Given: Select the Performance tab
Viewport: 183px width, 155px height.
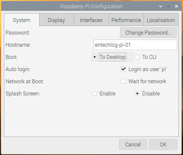Looking at the screenshot, I should pos(126,20).
